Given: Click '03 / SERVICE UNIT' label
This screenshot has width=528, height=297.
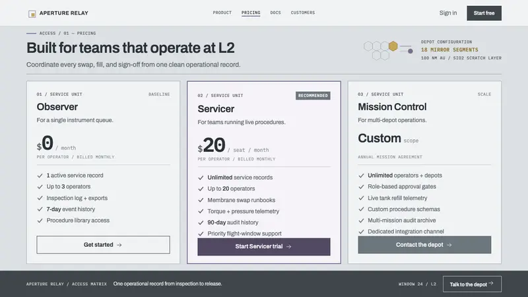Looking at the screenshot, I should (x=381, y=94).
